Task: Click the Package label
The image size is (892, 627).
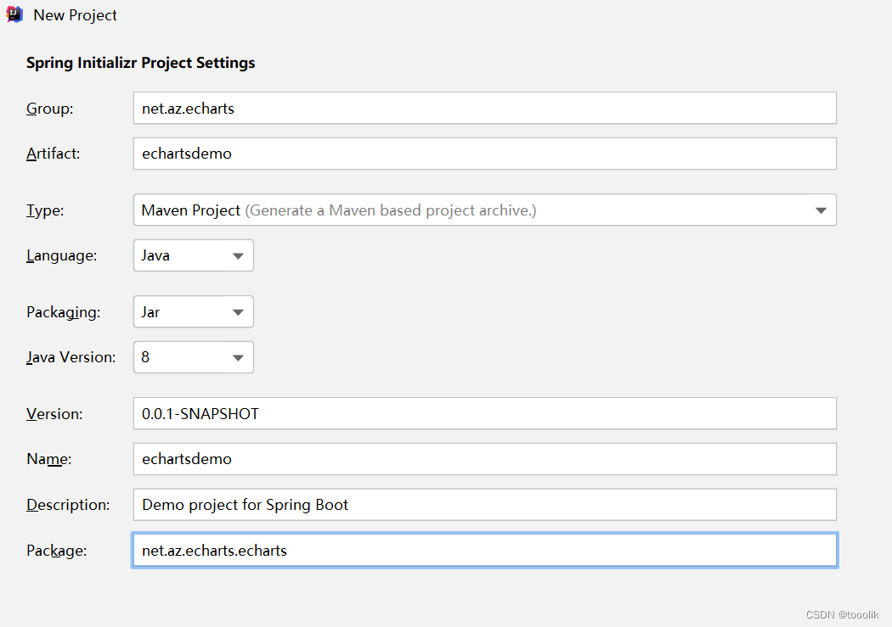Action: coord(57,551)
